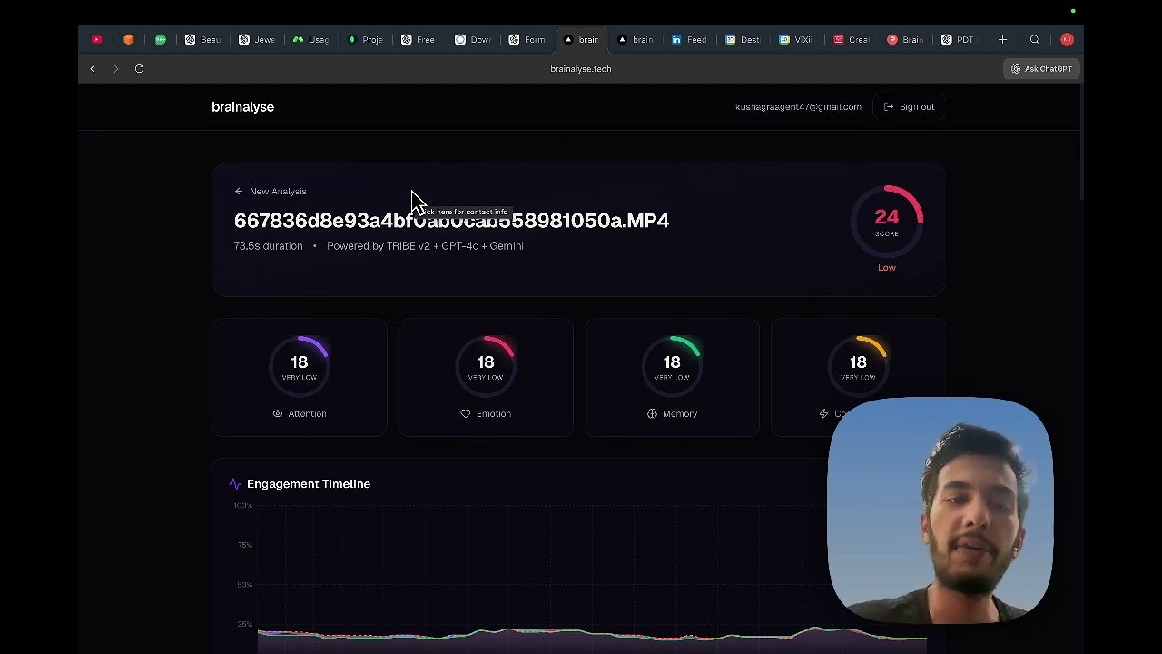The image size is (1162, 654).
Task: Open a new browser tab with plus icon
Action: click(1002, 39)
